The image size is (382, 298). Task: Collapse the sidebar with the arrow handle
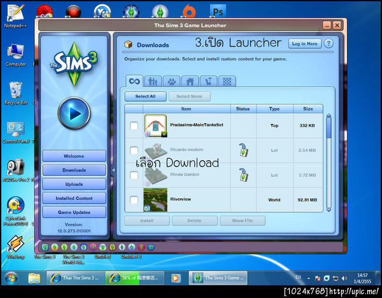tap(113, 170)
